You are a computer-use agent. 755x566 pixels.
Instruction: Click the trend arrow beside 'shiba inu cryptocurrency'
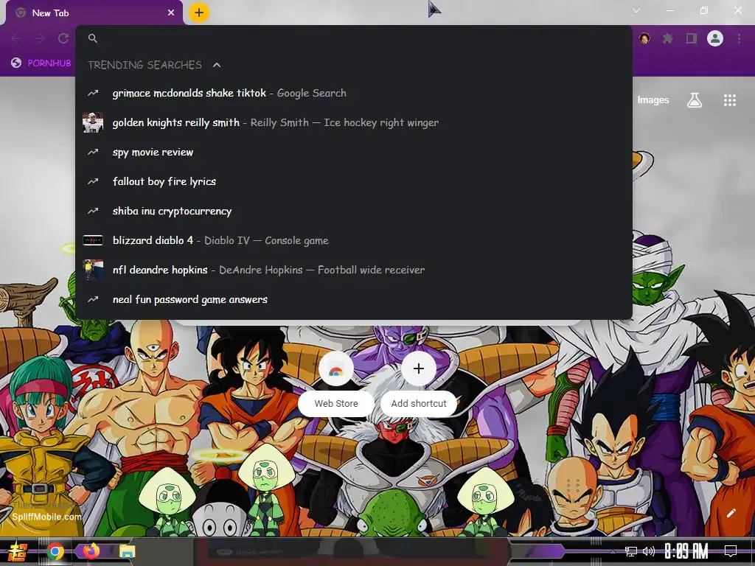tap(93, 211)
